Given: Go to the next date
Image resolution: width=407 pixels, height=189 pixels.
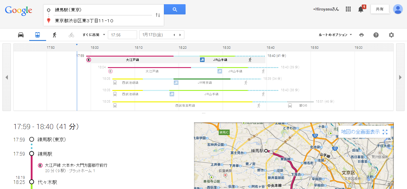Looking at the screenshot, I should point(180,35).
